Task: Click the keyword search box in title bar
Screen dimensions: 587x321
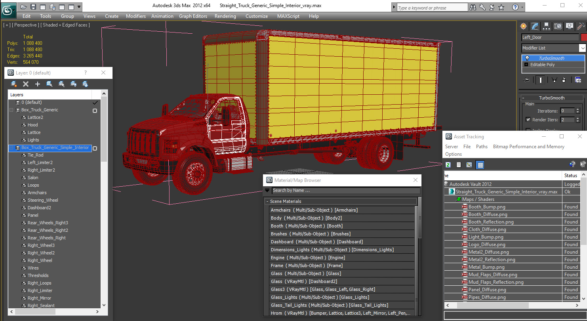Action: click(432, 8)
